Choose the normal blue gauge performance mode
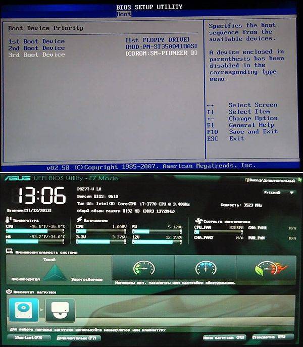The height and width of the screenshot is (347, 303). (206, 268)
